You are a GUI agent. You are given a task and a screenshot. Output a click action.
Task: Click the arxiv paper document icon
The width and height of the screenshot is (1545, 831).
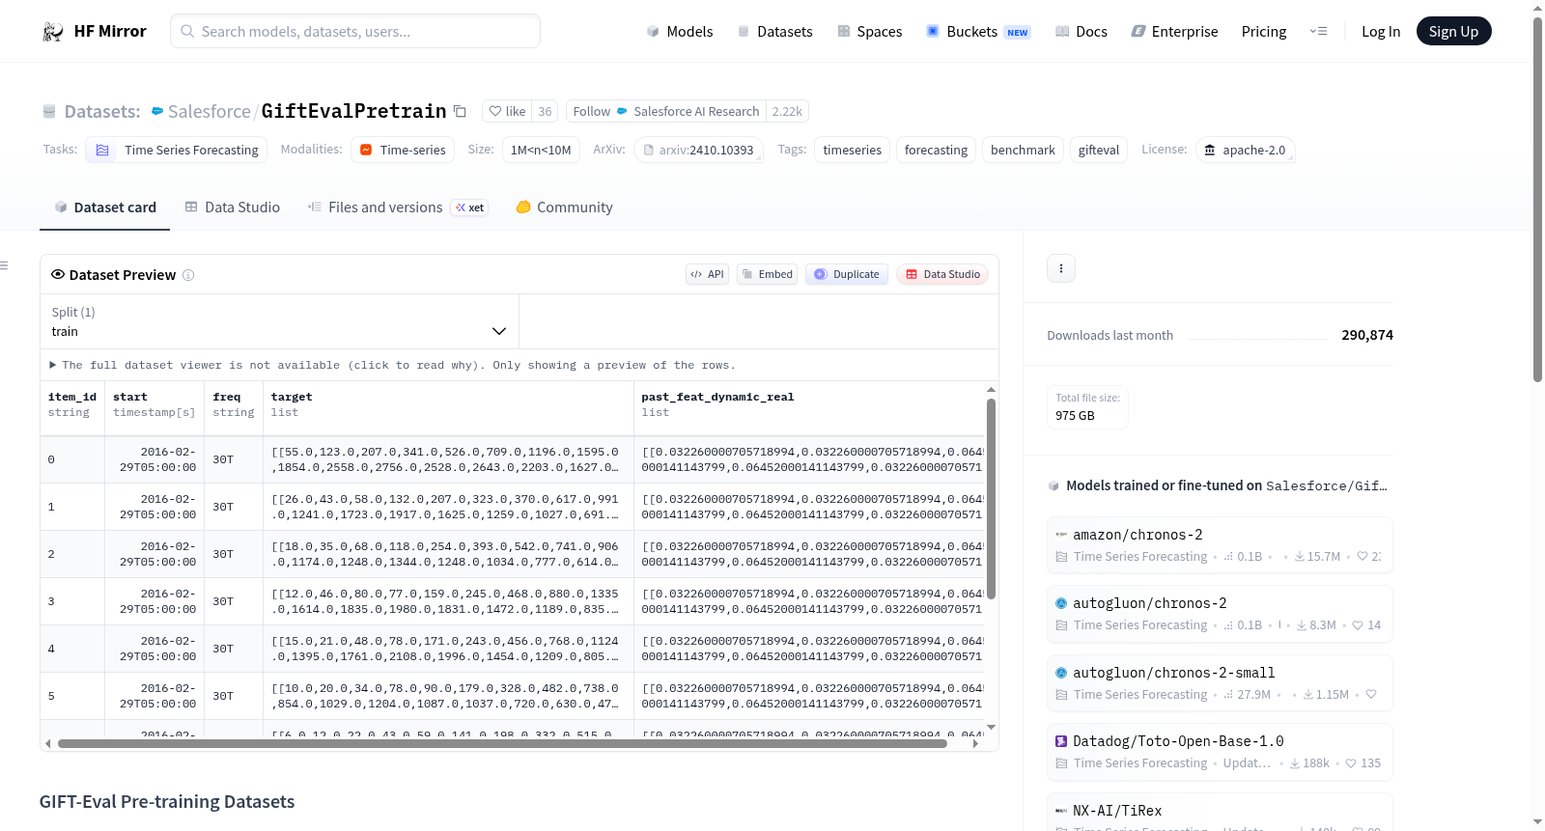click(x=649, y=151)
